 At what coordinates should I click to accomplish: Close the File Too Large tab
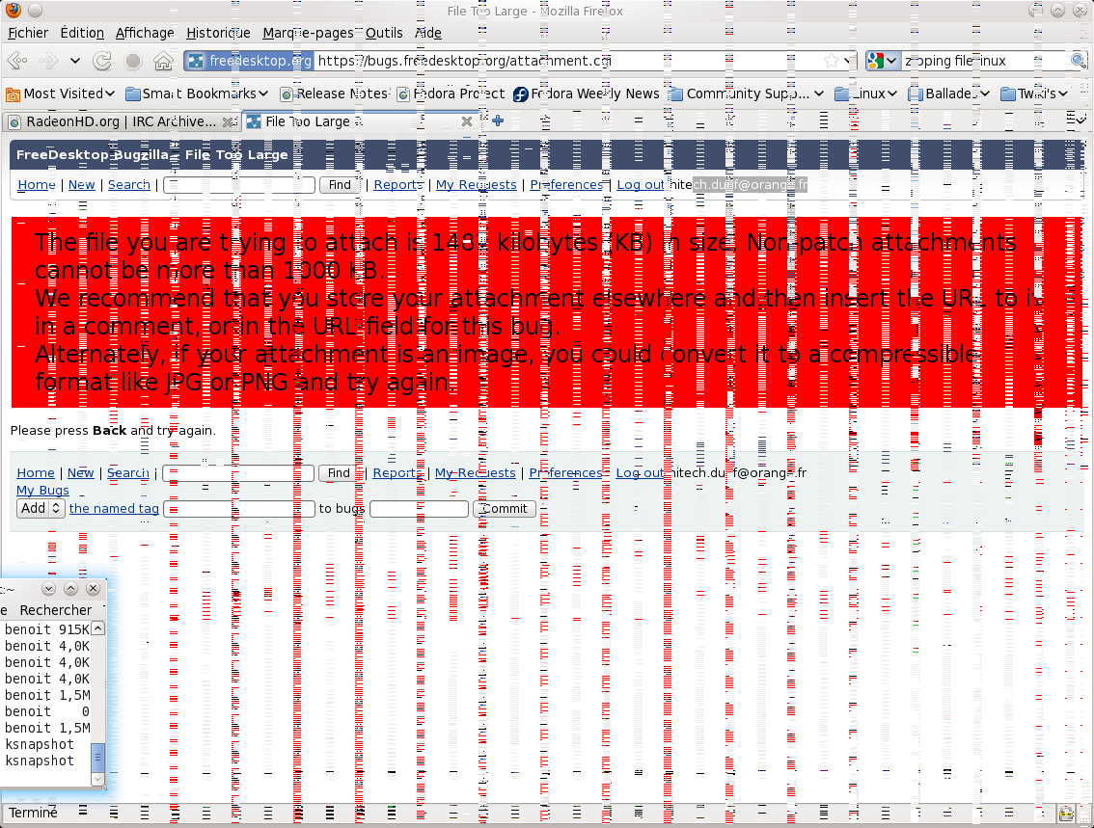(x=467, y=121)
